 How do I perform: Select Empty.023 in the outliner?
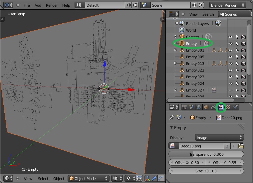pos(195,77)
